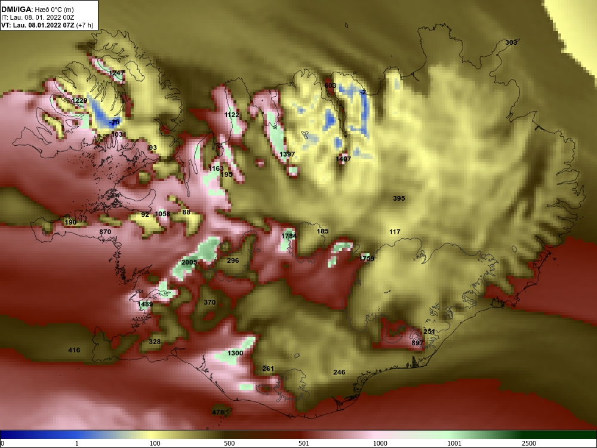Image resolution: width=597 pixels, height=448 pixels.
Task: Click the map value 1397
Action: coord(287,154)
